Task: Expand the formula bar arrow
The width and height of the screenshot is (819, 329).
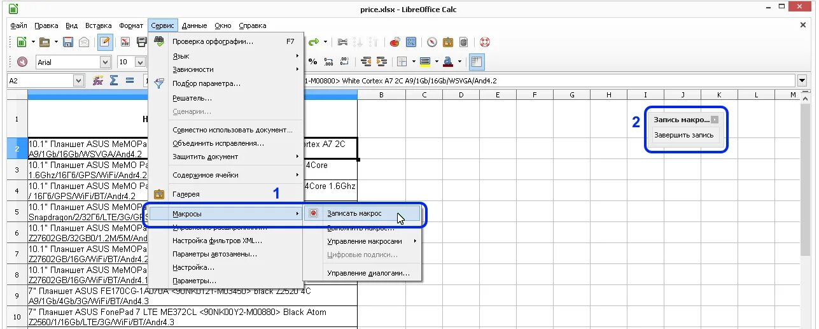Action: click(x=802, y=81)
